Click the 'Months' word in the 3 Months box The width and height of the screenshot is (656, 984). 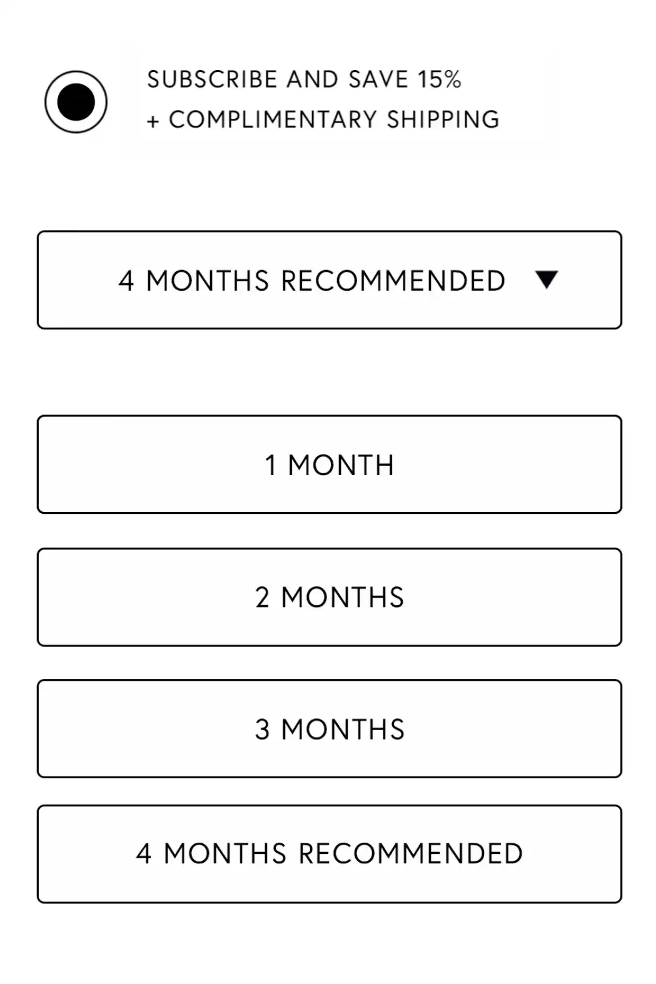(x=343, y=730)
